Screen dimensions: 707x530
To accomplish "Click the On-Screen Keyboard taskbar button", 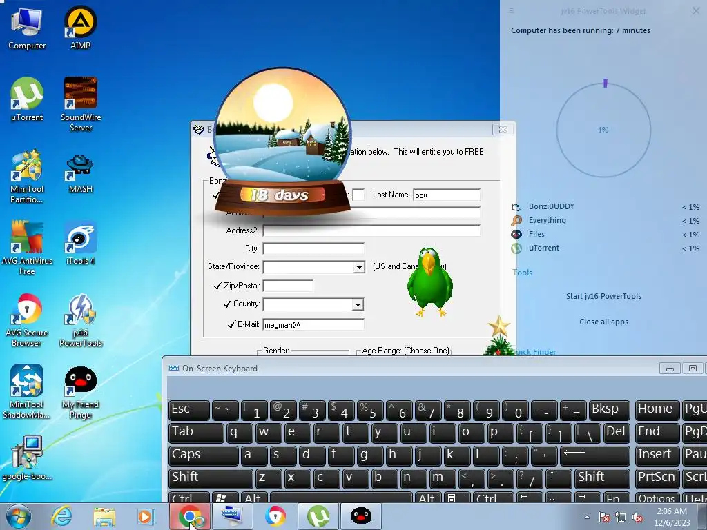I will point(232,516).
